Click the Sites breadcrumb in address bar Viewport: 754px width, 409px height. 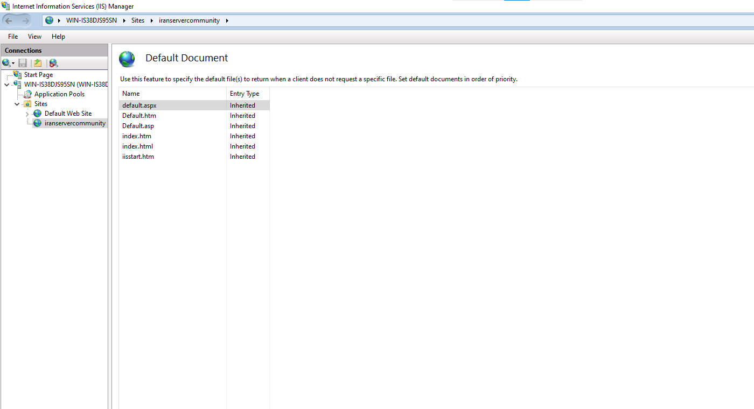click(x=138, y=20)
